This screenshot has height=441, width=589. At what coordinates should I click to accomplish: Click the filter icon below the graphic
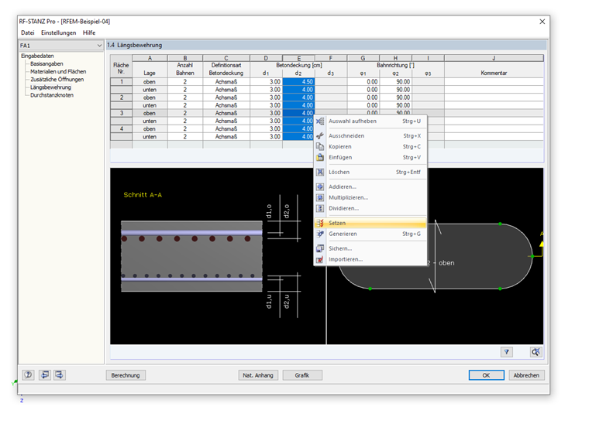click(507, 351)
